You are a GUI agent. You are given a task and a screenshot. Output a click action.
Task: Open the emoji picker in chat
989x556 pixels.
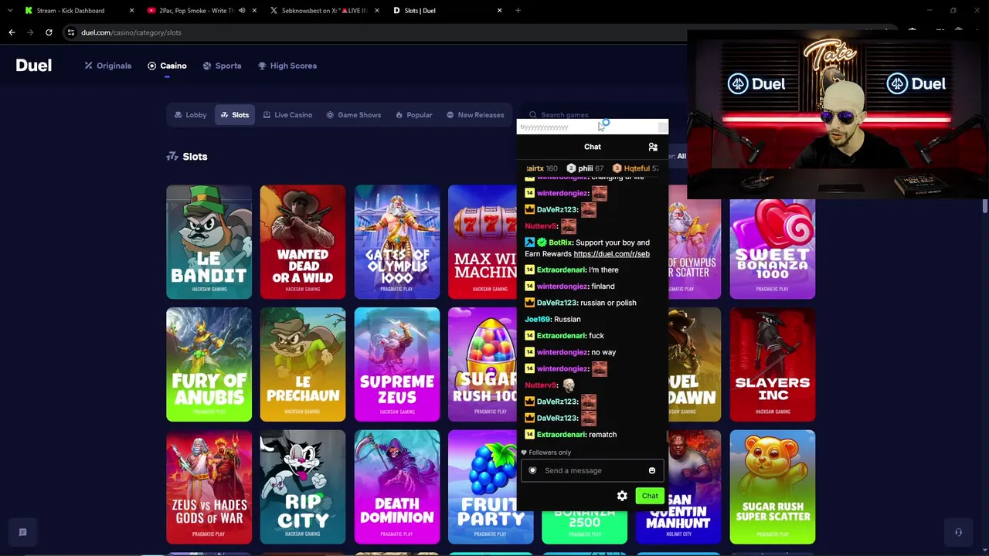(x=652, y=470)
